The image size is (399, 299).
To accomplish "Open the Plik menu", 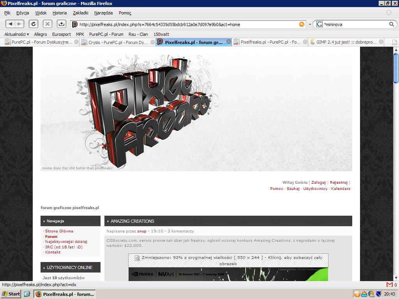I will coord(7,13).
